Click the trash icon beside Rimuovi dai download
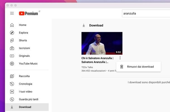 coord(122,67)
